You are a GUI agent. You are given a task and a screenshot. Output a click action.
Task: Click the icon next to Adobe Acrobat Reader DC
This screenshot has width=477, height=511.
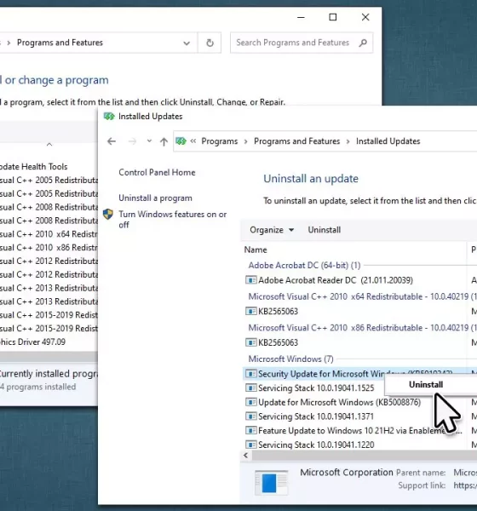click(x=250, y=280)
